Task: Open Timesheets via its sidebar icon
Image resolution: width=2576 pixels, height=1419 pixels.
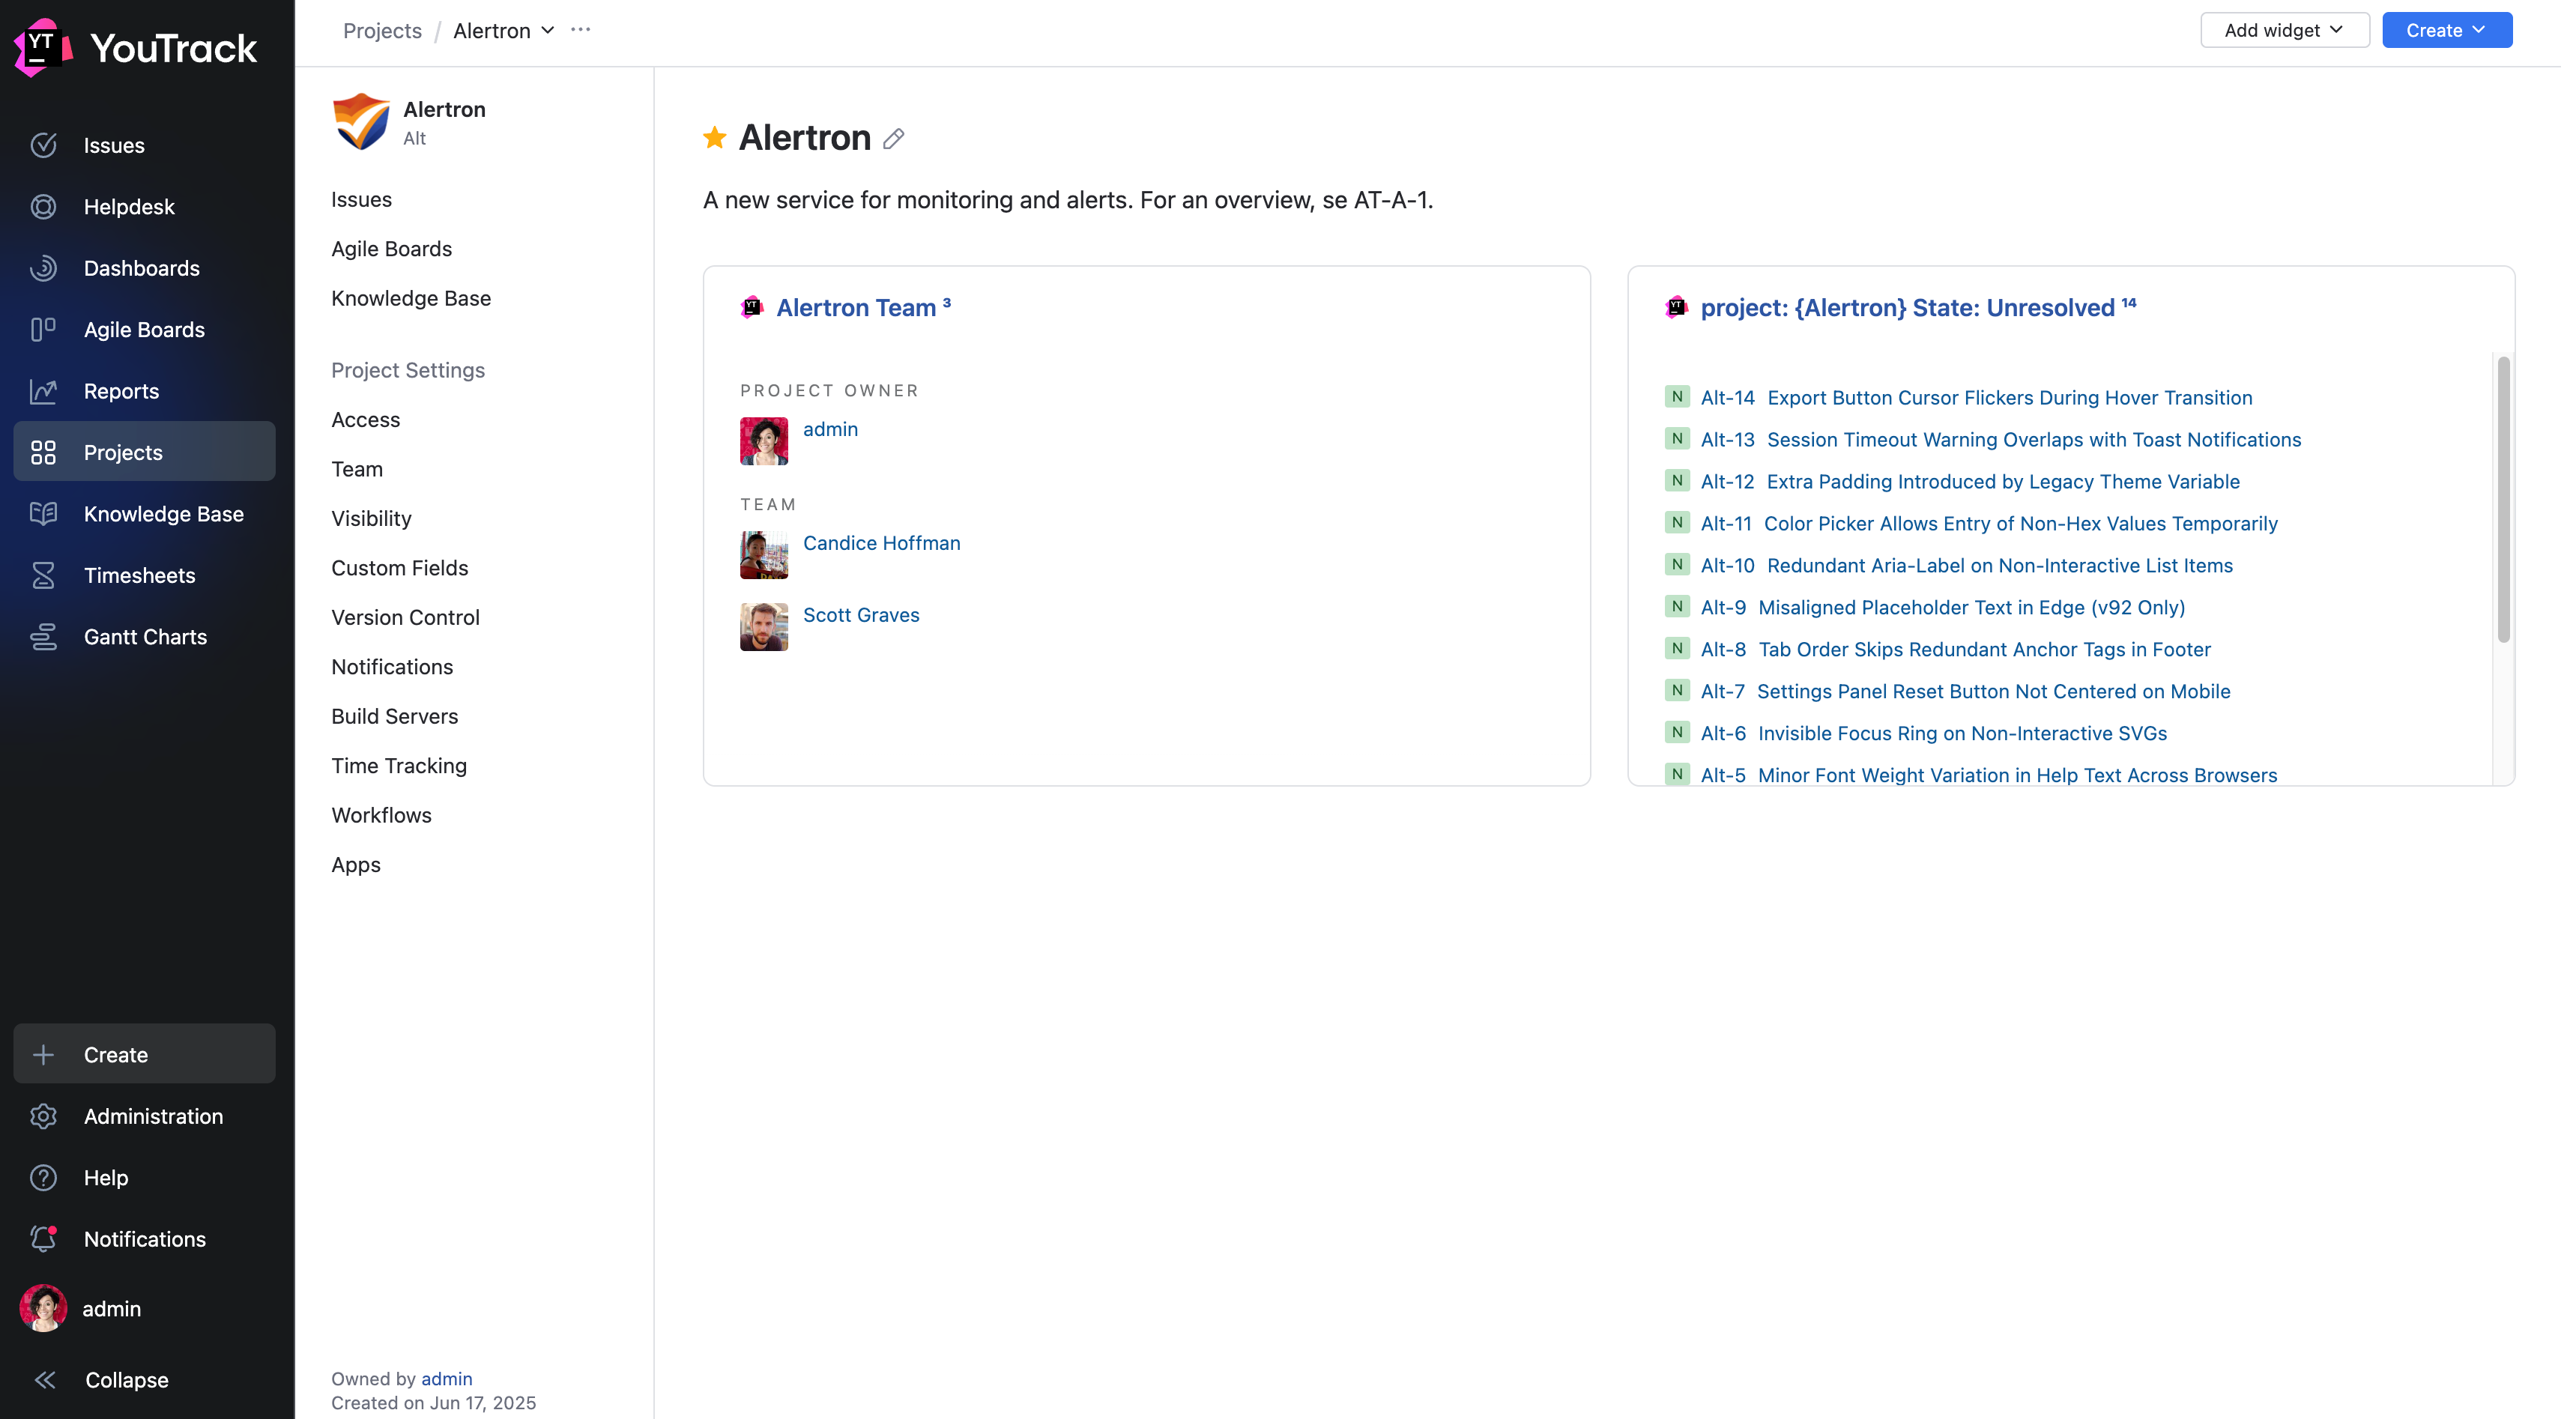Action: click(44, 575)
